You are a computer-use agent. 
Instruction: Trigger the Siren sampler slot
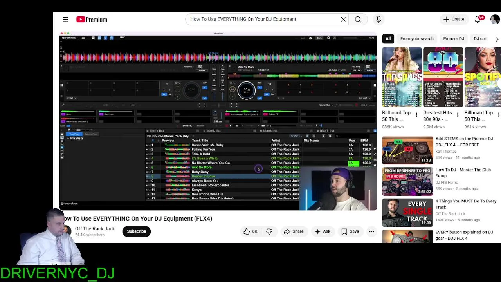click(78, 113)
